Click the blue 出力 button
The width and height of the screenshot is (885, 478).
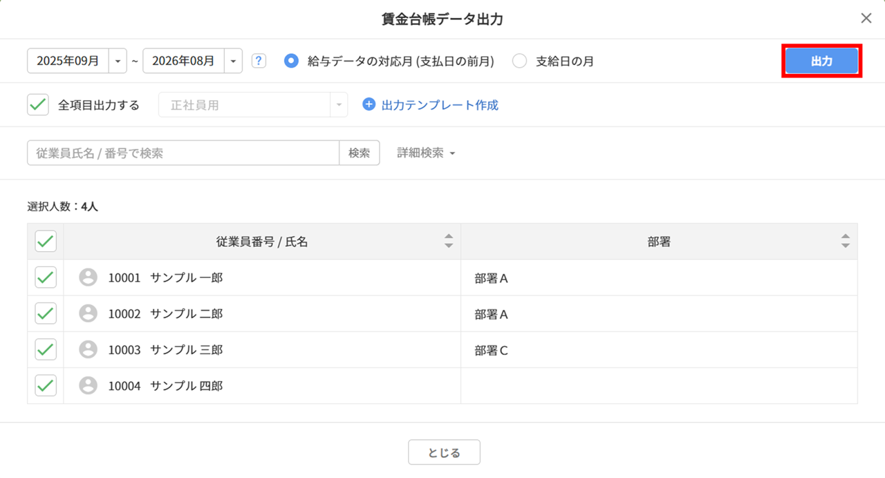click(x=821, y=61)
